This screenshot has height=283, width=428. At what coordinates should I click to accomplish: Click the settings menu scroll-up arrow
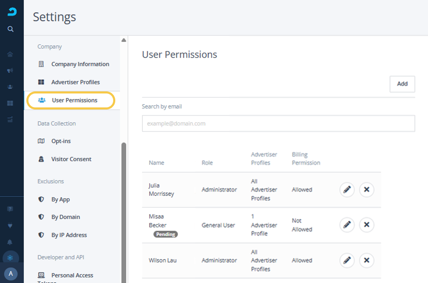(x=124, y=40)
